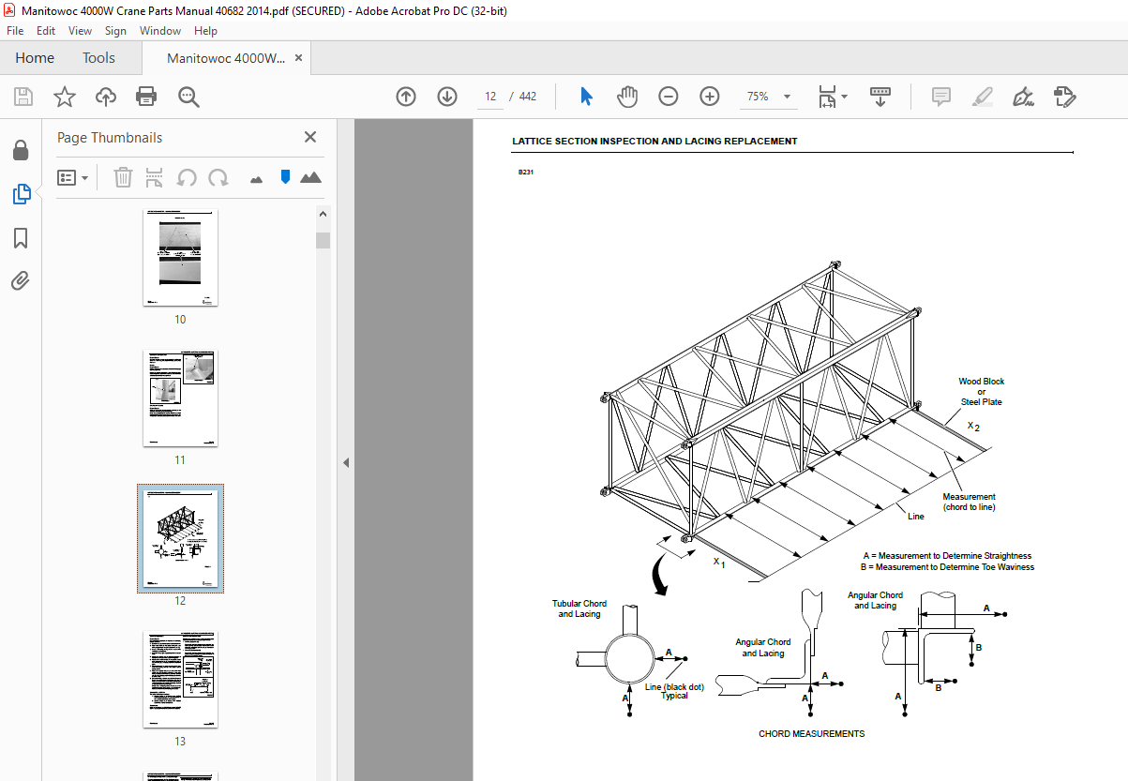Click the Save file icon

coord(23,97)
